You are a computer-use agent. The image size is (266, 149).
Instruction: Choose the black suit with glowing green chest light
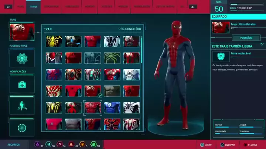(x=93, y=74)
